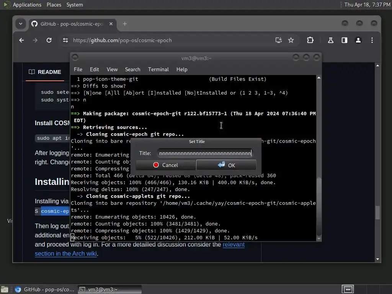The height and width of the screenshot is (294, 392).
Task: Switch to vm3@vm3 terminal in taskbar
Action: (109, 289)
